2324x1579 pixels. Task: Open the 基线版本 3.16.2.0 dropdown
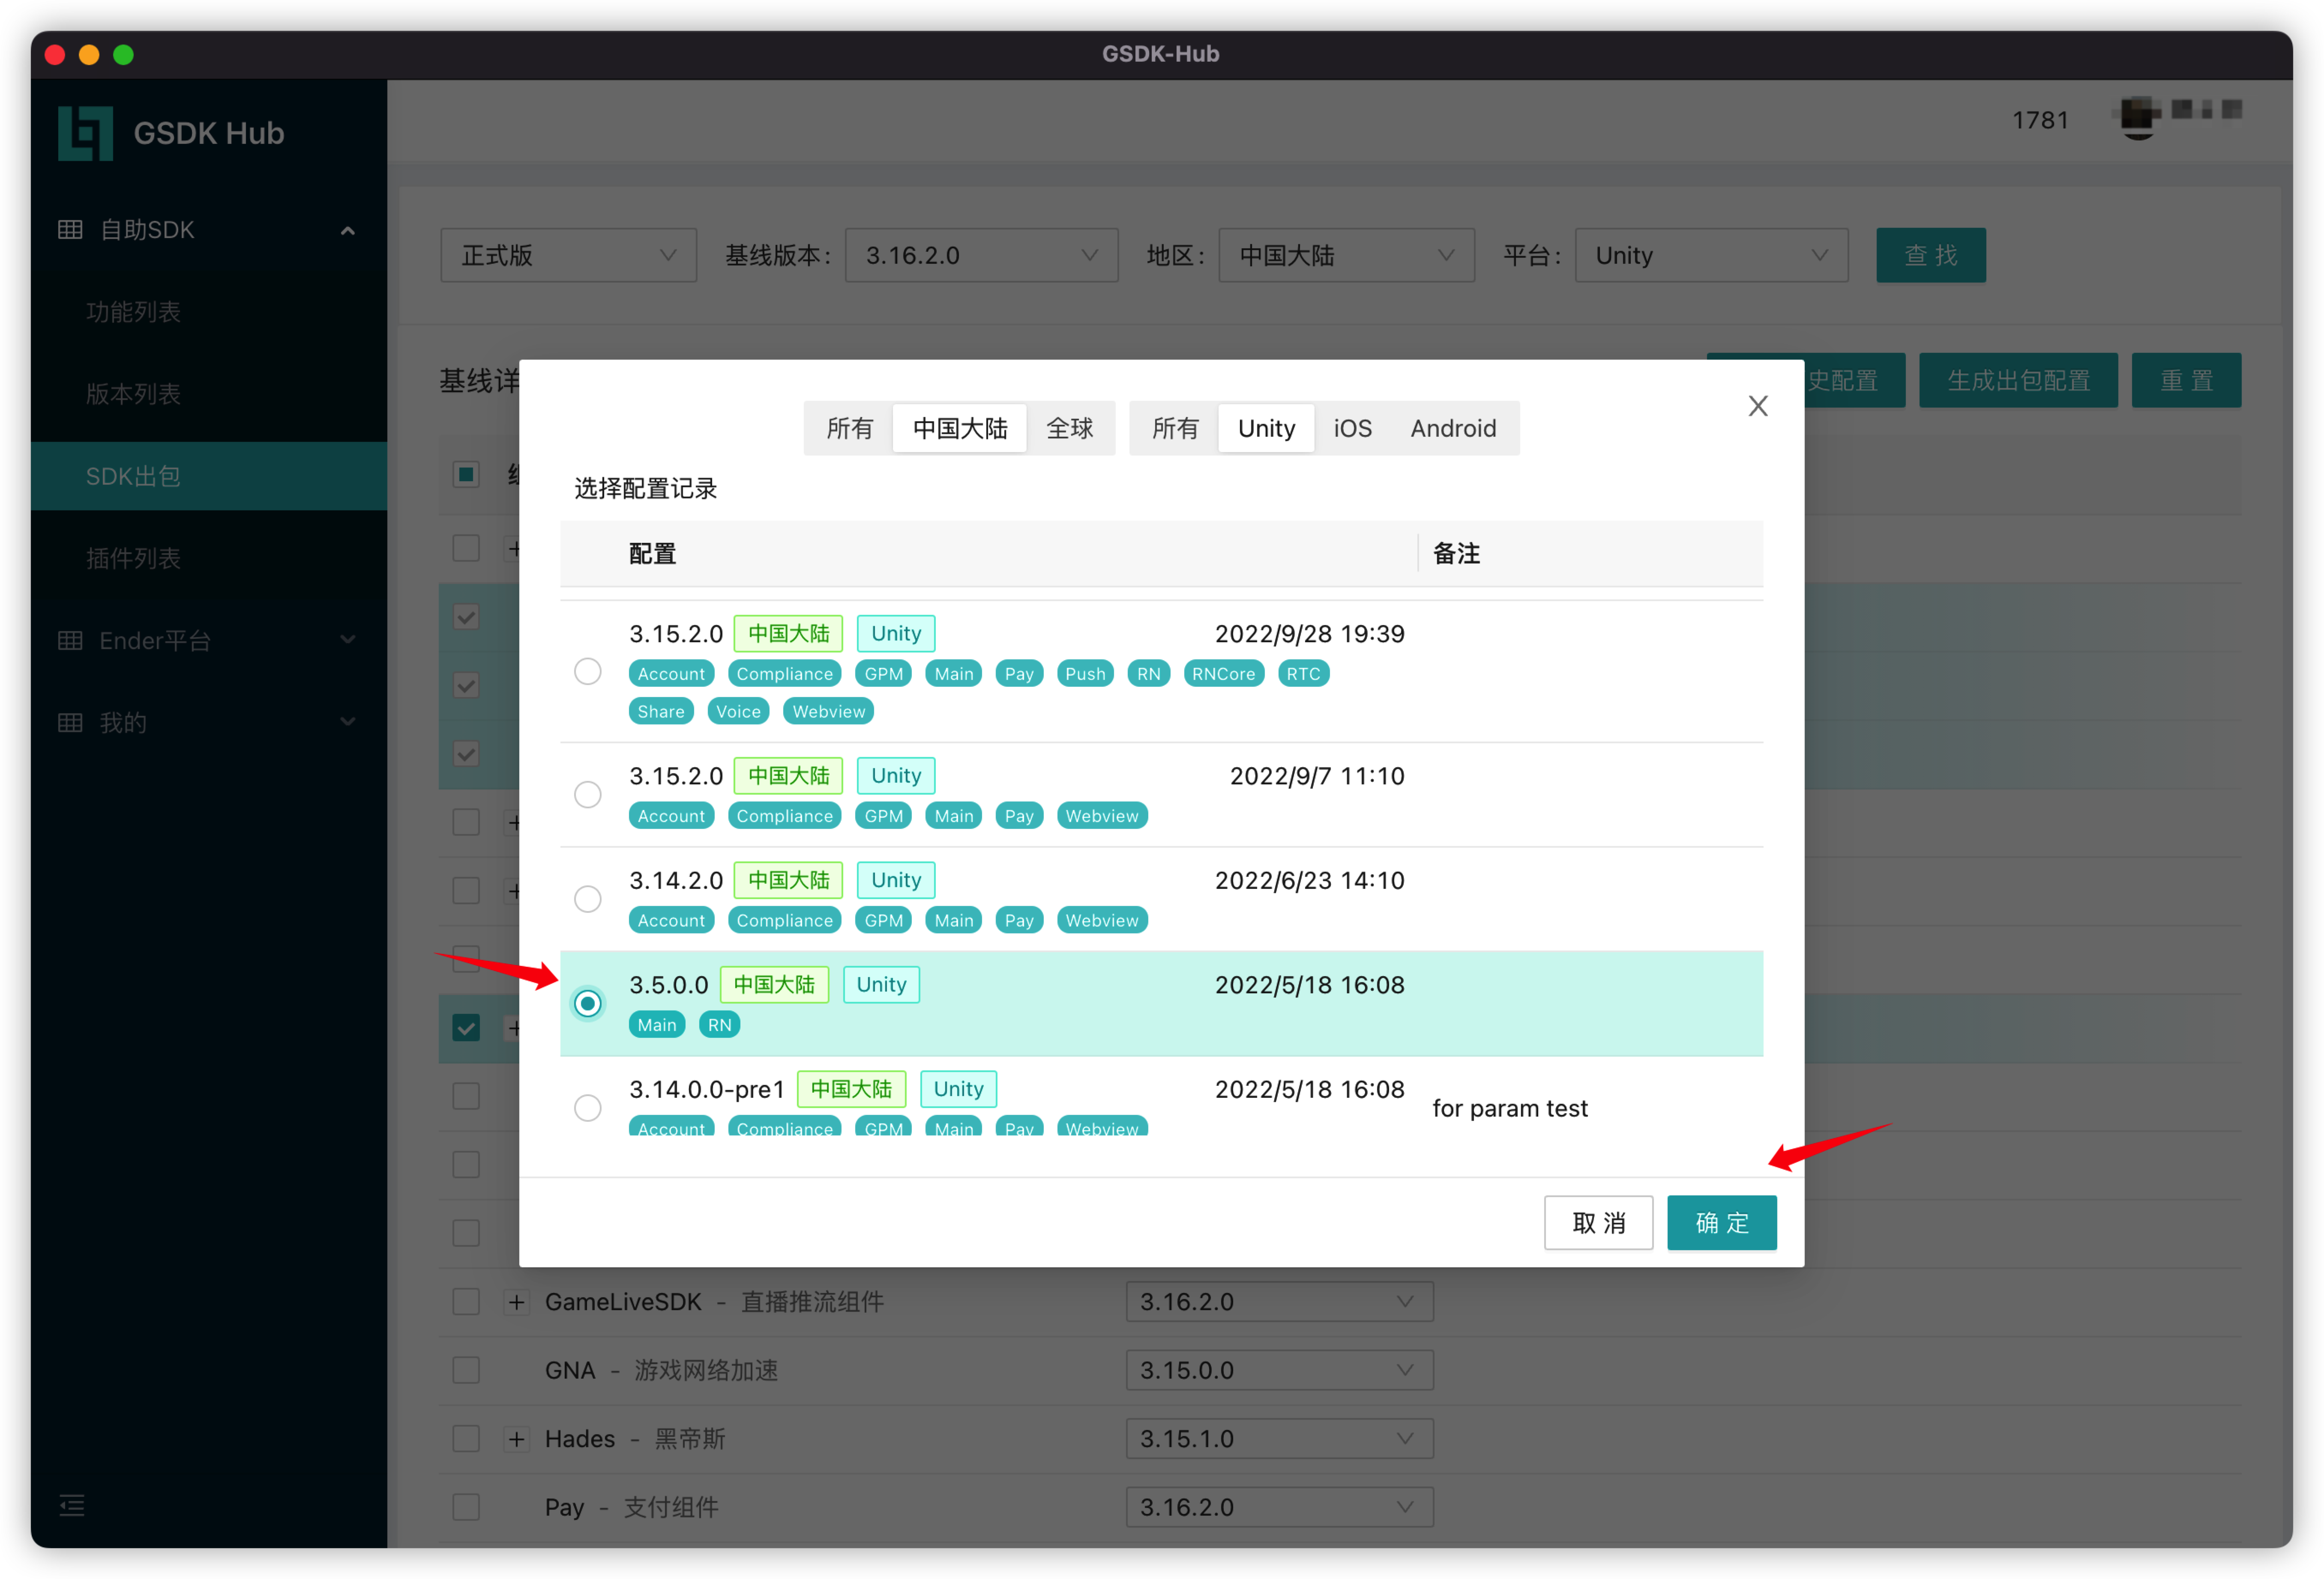coord(981,255)
